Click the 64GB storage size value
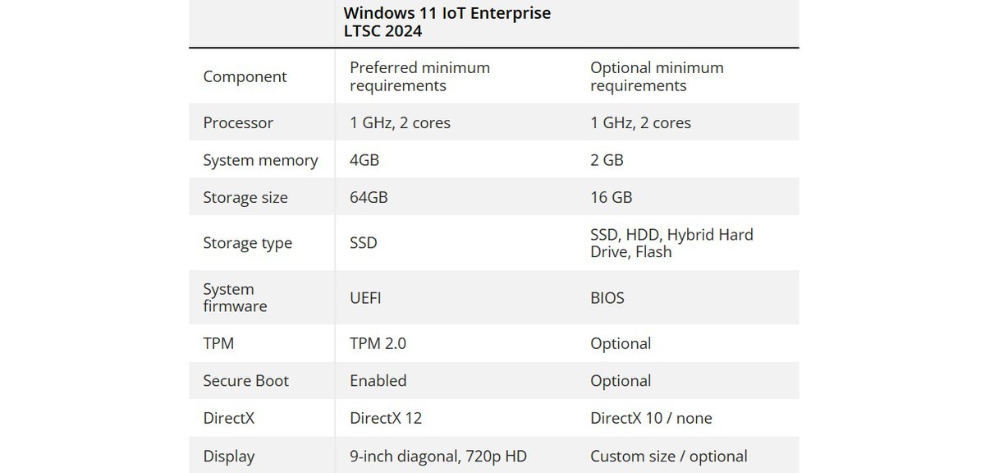The image size is (985, 473). (369, 198)
